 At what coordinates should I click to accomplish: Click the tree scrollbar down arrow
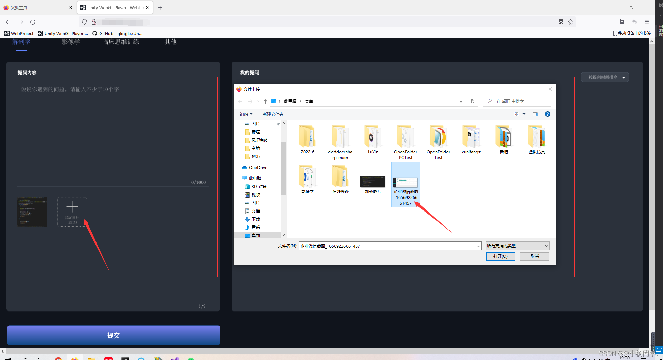click(x=284, y=235)
